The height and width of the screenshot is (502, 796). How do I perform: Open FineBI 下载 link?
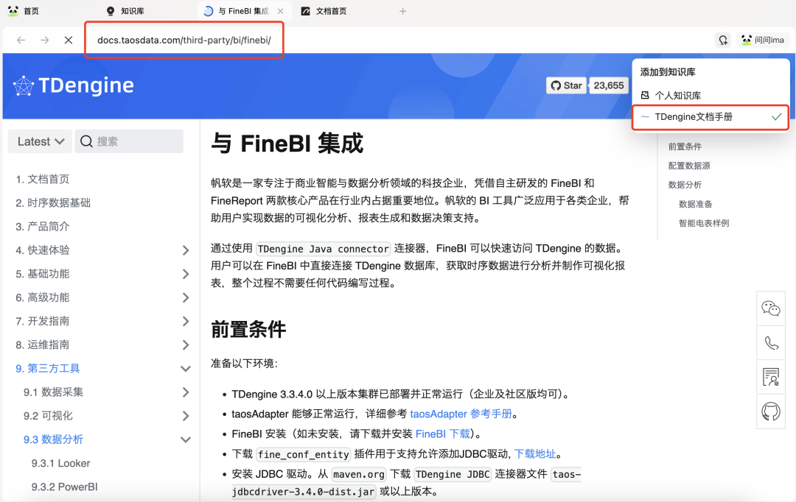pos(443,434)
